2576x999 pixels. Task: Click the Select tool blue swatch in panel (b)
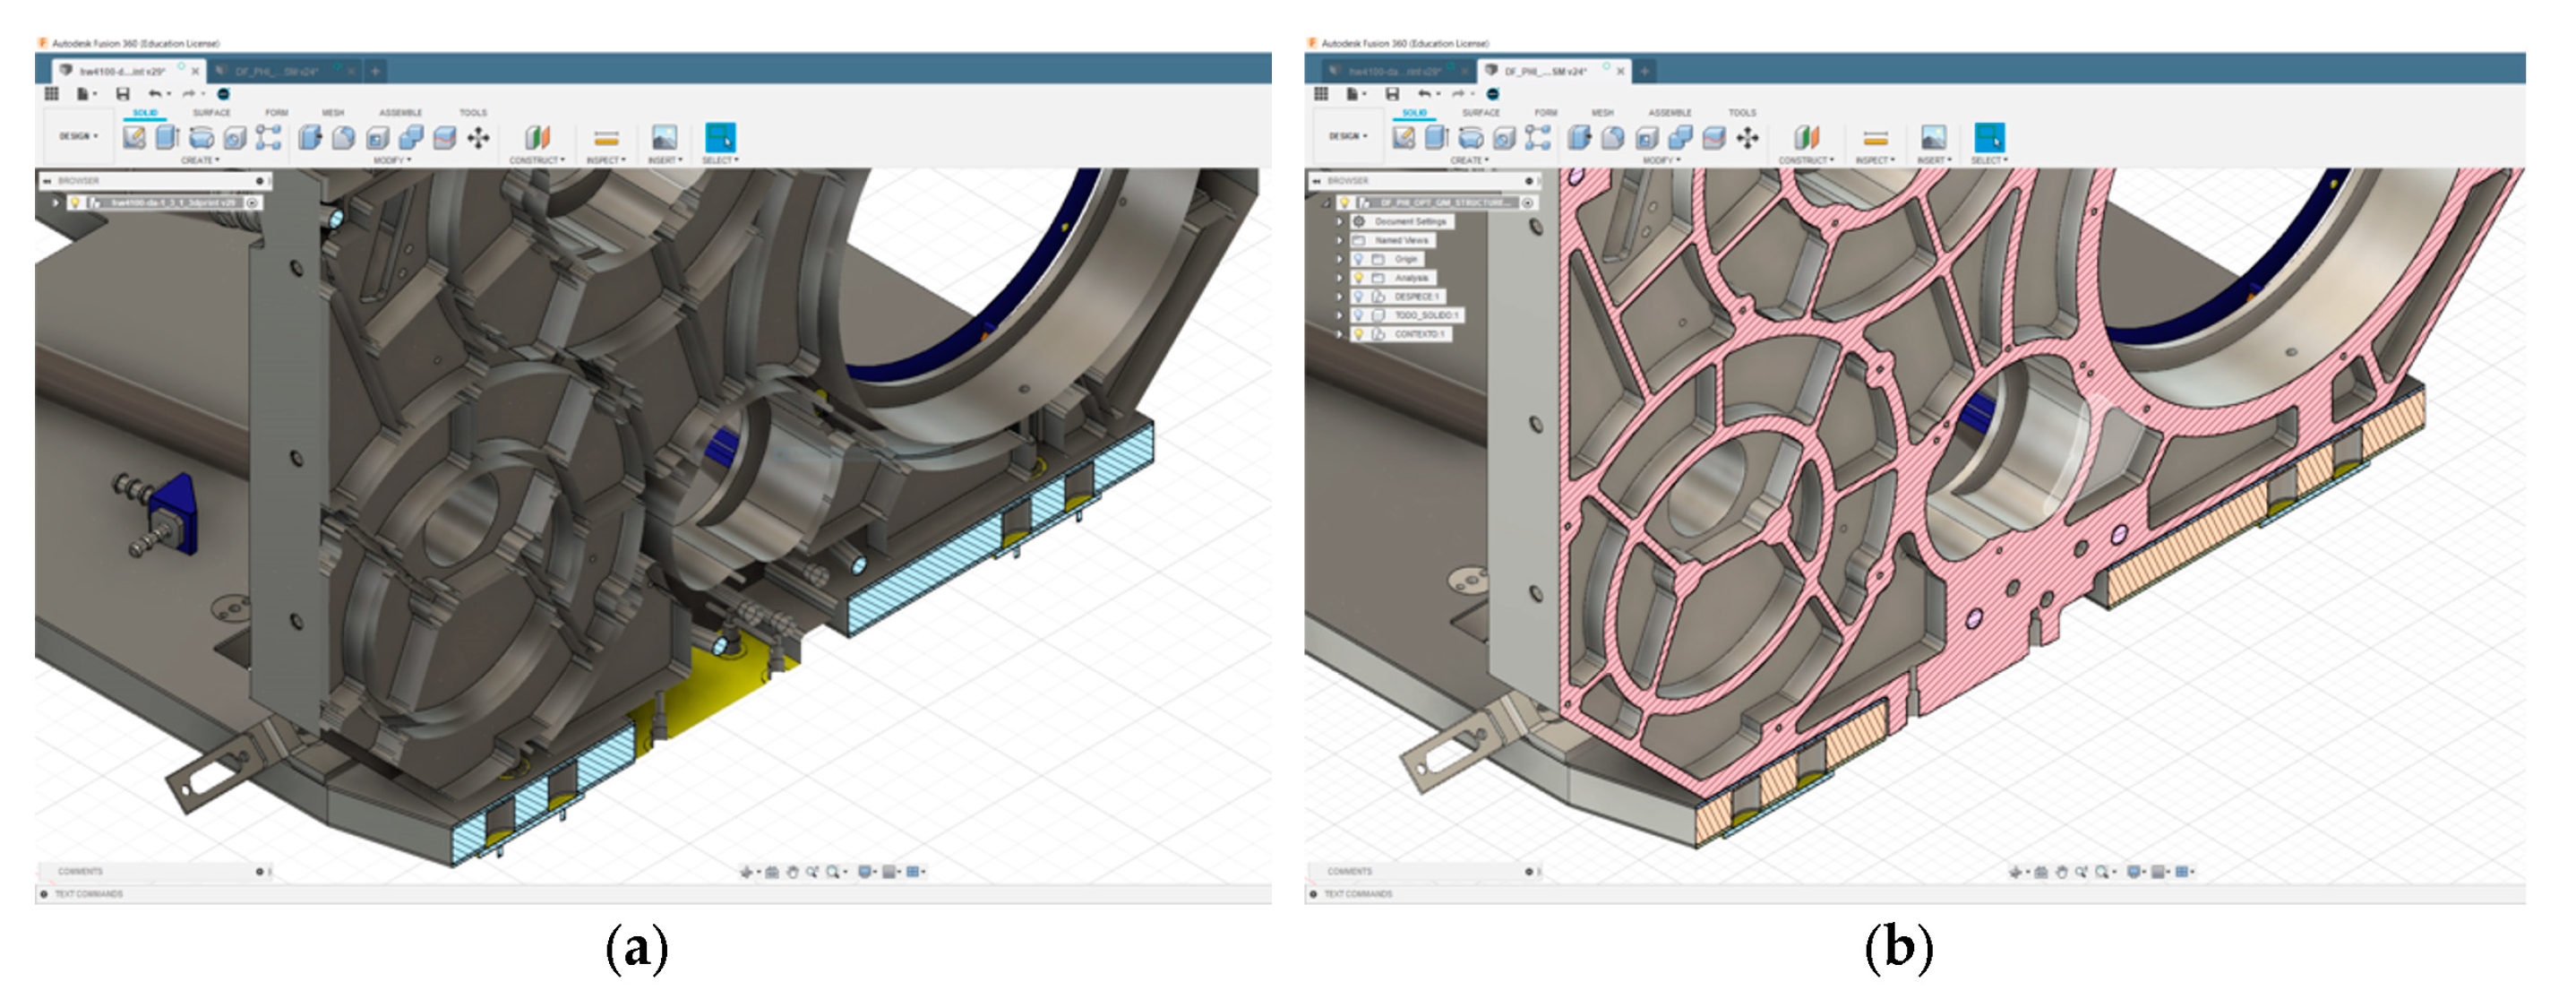coord(1989,137)
